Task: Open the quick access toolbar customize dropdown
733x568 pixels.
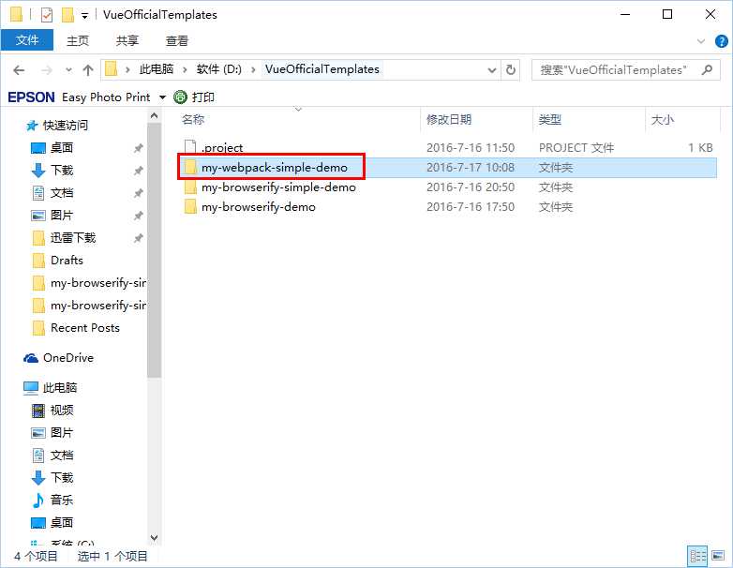Action: tap(84, 15)
